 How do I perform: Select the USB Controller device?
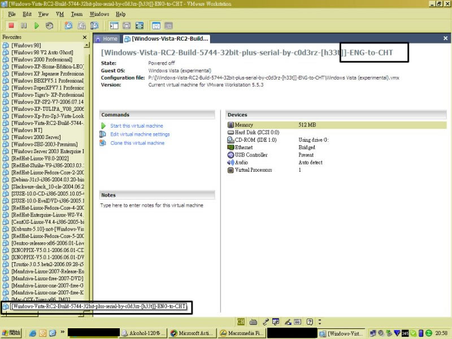coord(247,155)
